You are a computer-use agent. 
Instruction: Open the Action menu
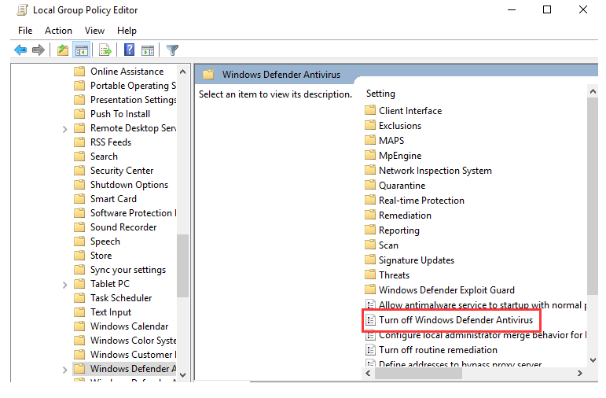point(58,31)
